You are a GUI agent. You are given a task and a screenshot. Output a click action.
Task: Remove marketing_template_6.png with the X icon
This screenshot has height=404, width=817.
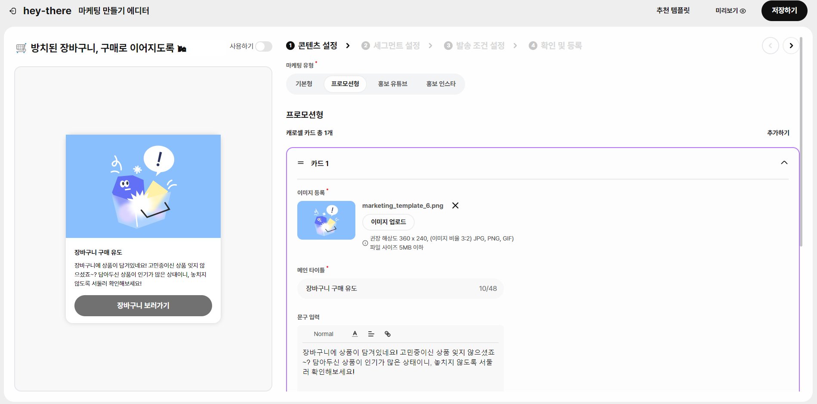coord(455,206)
